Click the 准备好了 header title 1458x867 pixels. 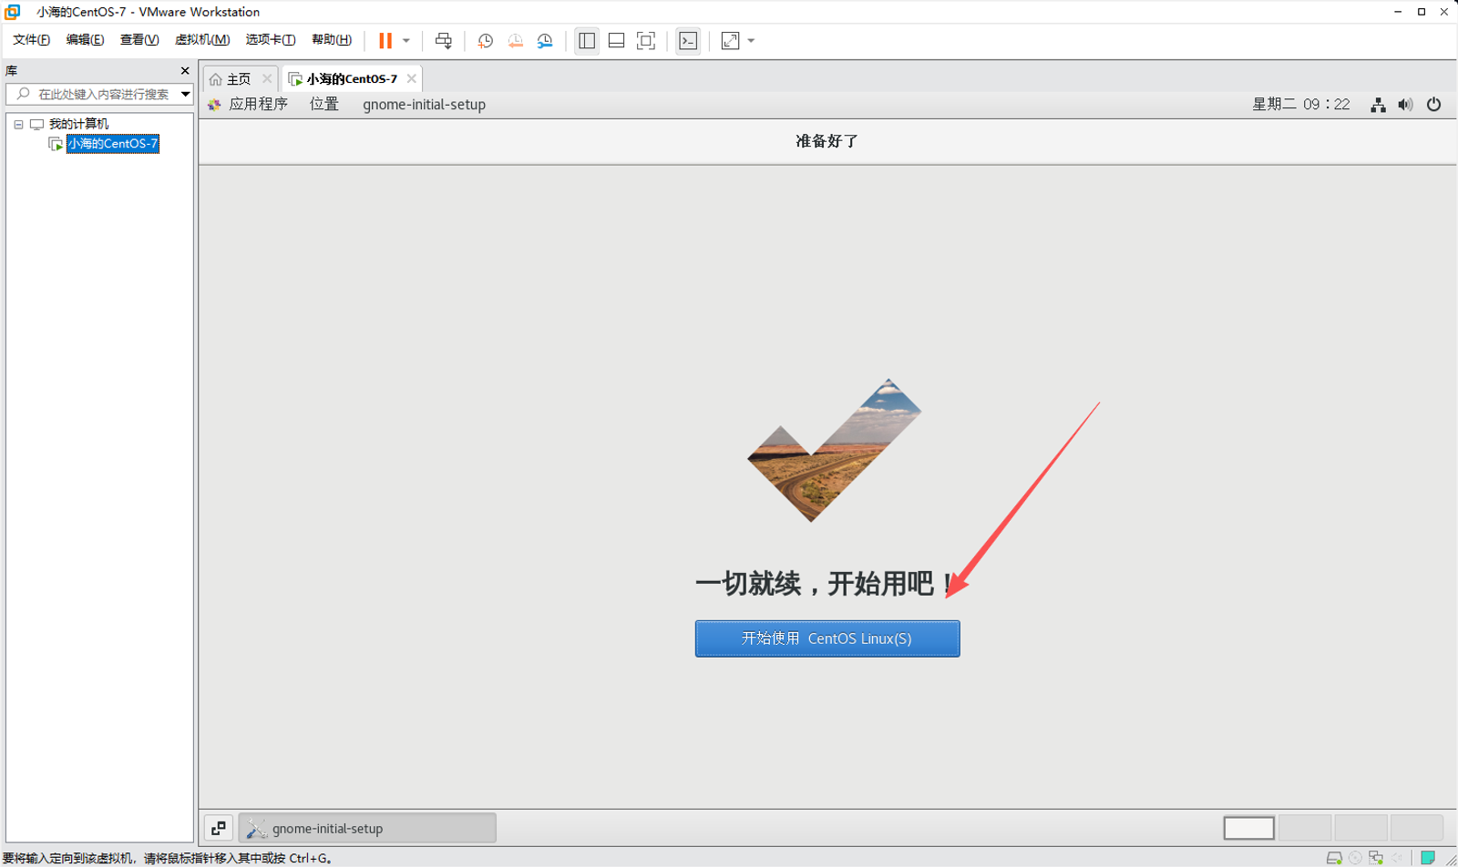[x=827, y=141]
